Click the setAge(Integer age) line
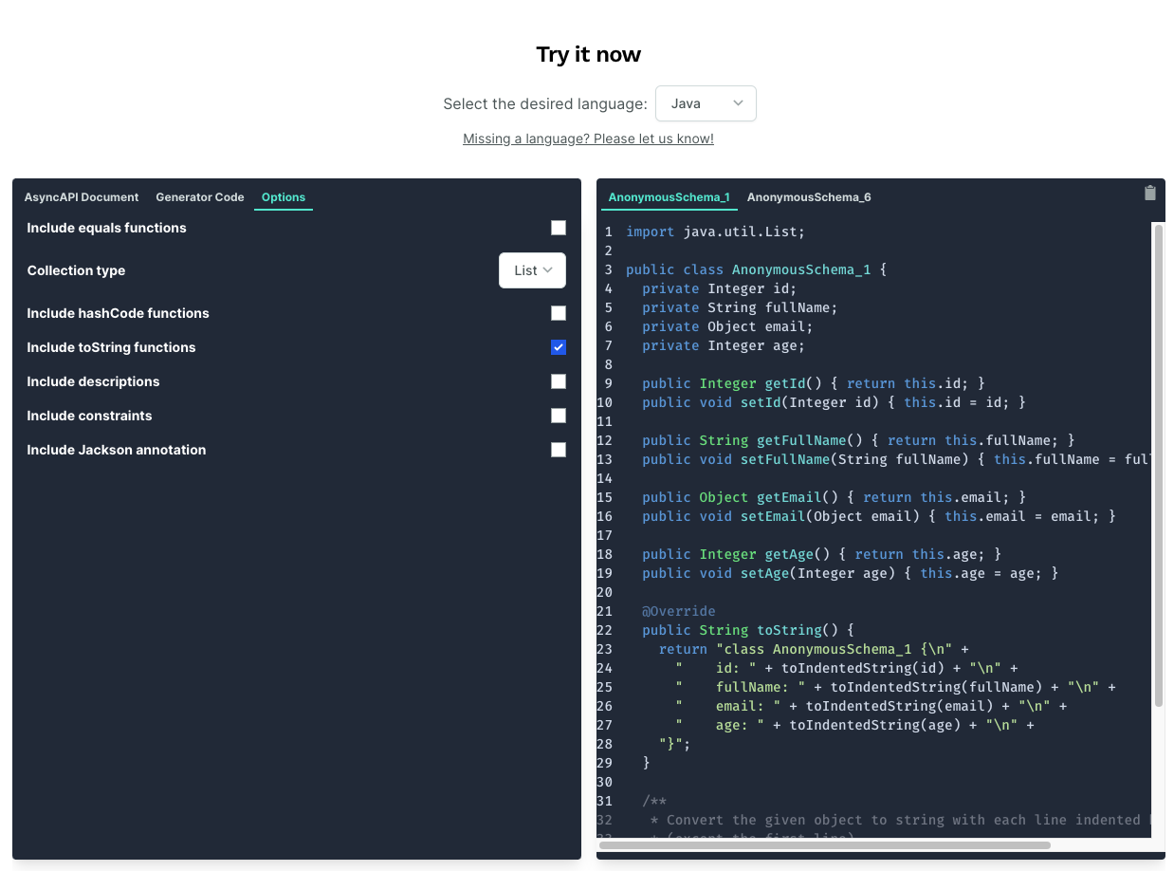The image size is (1174, 871). [851, 573]
